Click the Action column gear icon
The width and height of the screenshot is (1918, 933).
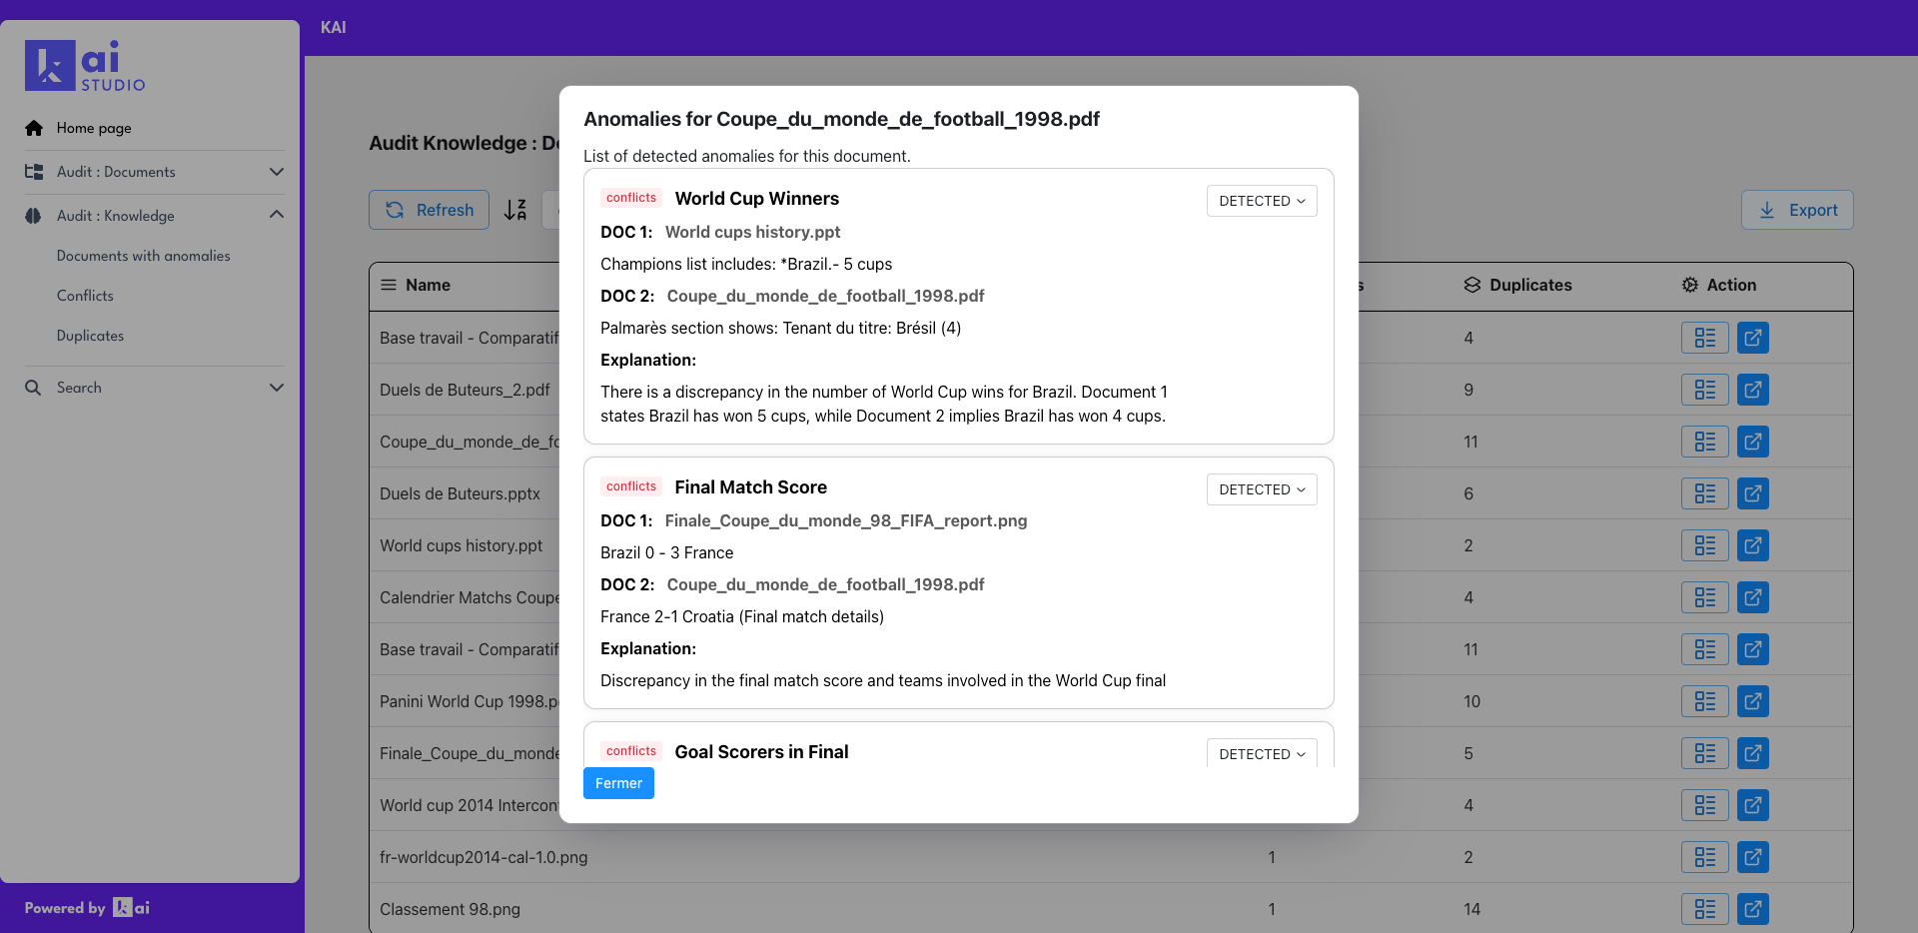(x=1690, y=285)
